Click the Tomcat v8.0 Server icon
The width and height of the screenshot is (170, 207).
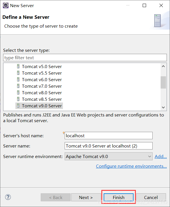click(18, 93)
